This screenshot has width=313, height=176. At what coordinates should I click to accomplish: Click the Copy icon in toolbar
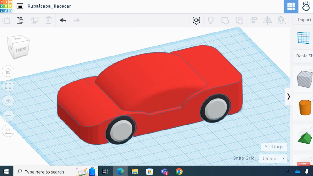pyautogui.click(x=6, y=20)
